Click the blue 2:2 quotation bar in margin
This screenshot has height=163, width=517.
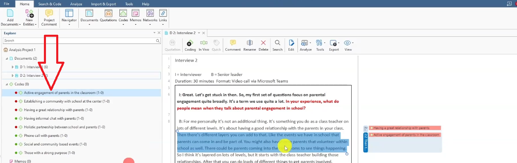coord(366,142)
